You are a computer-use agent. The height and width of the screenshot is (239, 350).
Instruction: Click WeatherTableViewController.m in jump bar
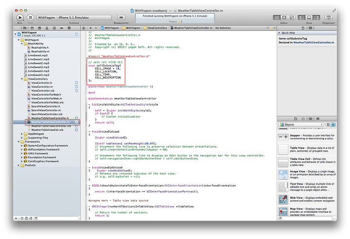(192, 28)
